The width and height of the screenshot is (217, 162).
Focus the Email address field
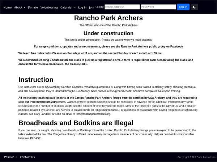pyautogui.click(x=122, y=7)
